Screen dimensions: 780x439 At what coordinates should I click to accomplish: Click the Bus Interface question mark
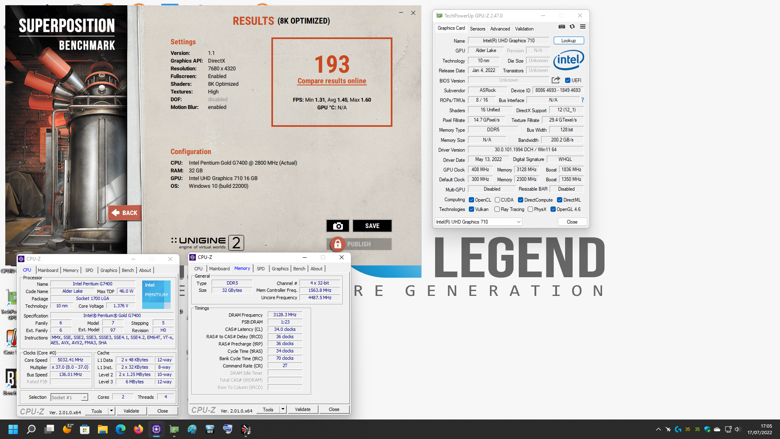pyautogui.click(x=582, y=100)
